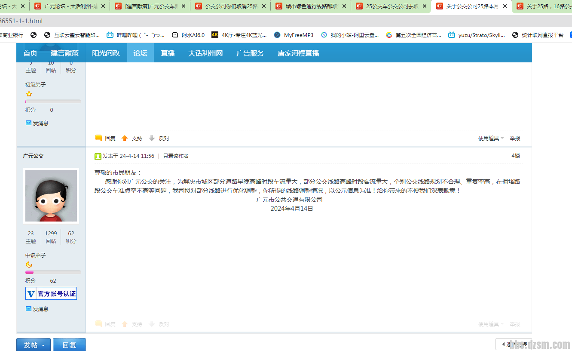Click the 举报 link in upper post
This screenshot has height=351, width=572.
tap(515, 139)
